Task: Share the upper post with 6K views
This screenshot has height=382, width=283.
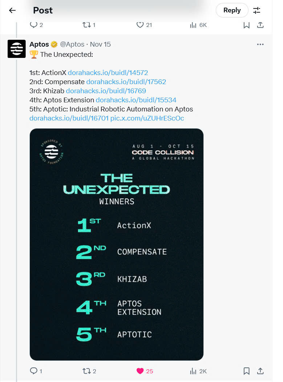Action: click(260, 25)
